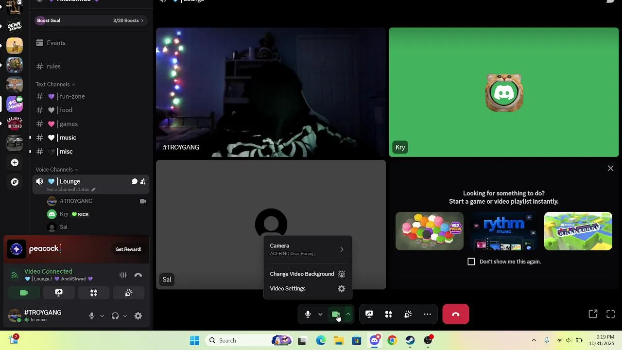View connection signal strength icon
Image resolution: width=622 pixels, height=350 pixels.
tap(15, 275)
